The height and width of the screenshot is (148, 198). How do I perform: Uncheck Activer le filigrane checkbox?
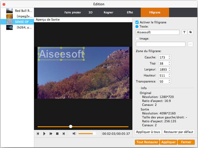[x=137, y=22]
